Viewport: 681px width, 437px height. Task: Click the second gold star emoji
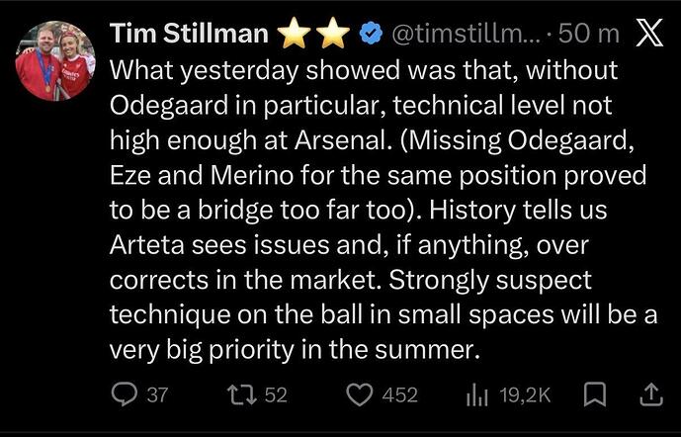[332, 35]
